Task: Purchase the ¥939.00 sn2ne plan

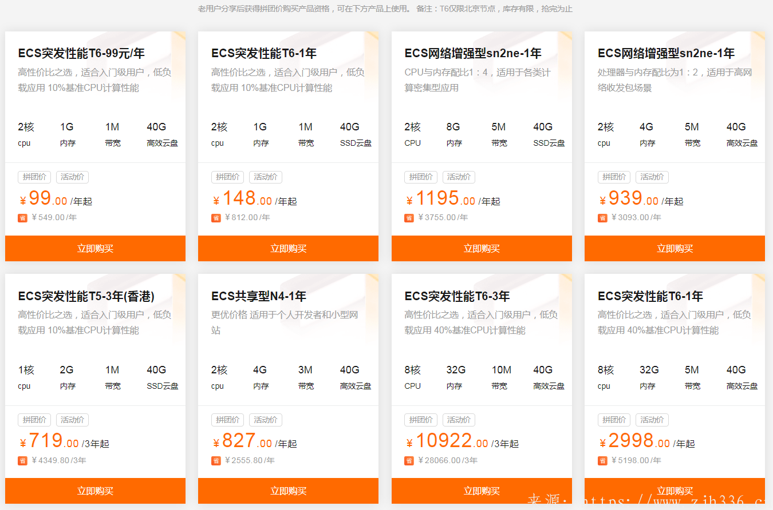Action: [675, 248]
